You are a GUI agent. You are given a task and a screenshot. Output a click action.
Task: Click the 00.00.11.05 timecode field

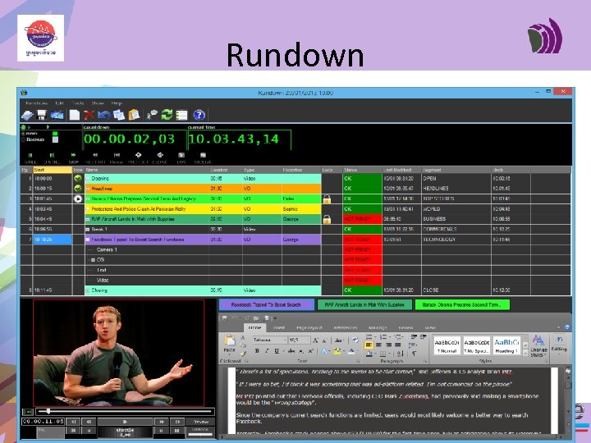pos(43,422)
